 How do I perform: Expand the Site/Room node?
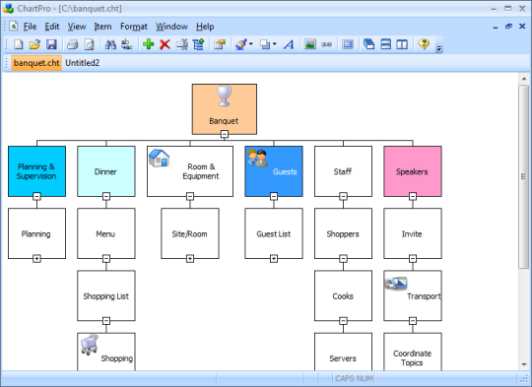pyautogui.click(x=190, y=259)
